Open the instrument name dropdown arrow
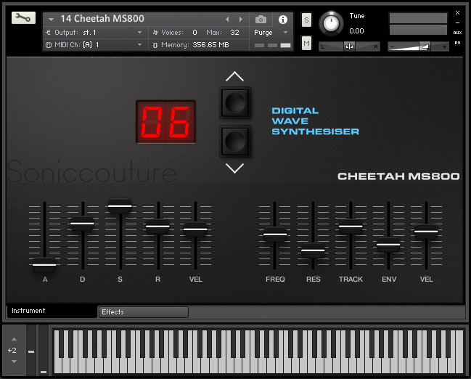Image resolution: width=471 pixels, height=379 pixels. point(51,20)
